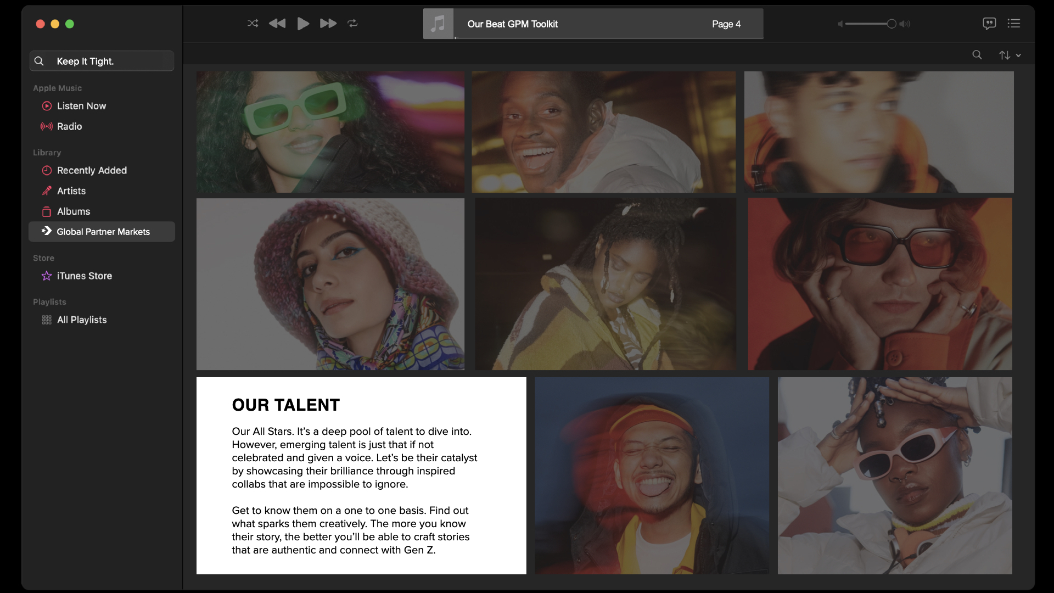Open Listen Now in sidebar
Viewport: 1054px width, 593px height.
coord(81,106)
